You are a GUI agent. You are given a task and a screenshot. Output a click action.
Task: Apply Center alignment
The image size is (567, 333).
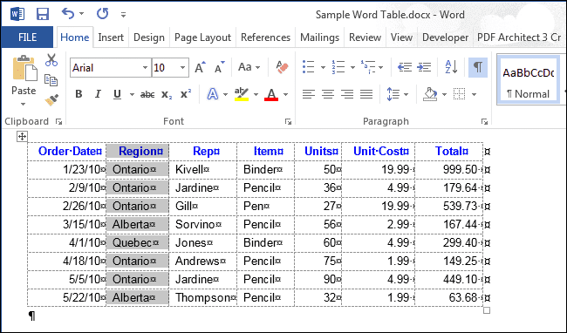coord(328,95)
